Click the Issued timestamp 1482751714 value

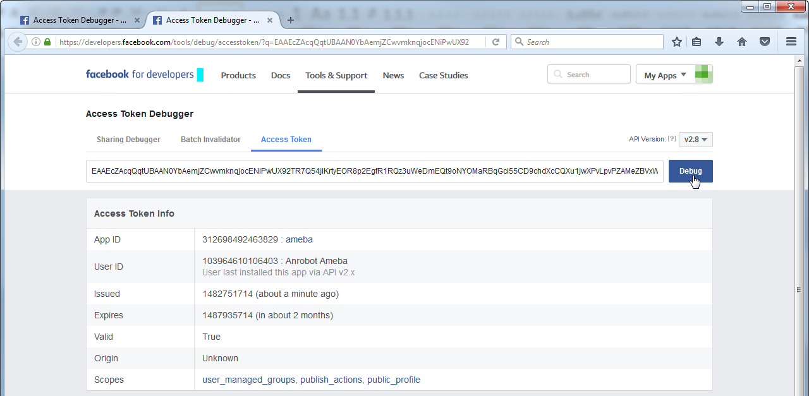[x=228, y=294]
